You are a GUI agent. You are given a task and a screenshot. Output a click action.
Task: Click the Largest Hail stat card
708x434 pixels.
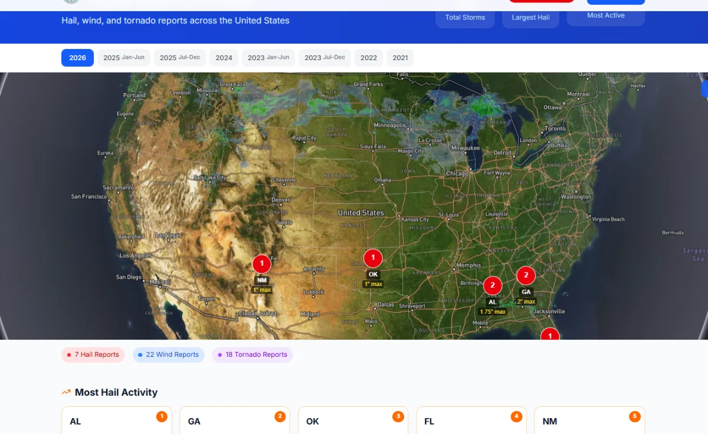(x=530, y=18)
